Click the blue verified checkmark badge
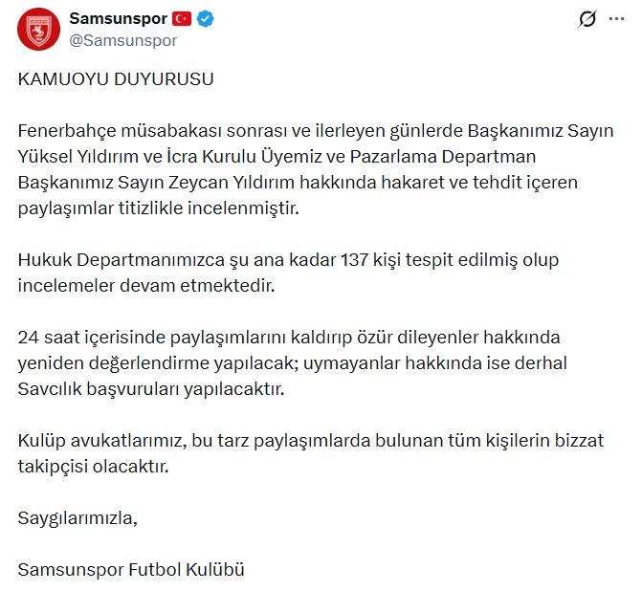The width and height of the screenshot is (642, 591). [205, 19]
